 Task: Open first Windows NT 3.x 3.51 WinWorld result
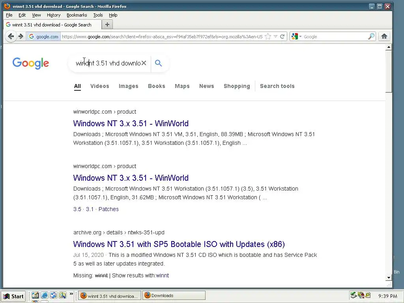point(131,123)
